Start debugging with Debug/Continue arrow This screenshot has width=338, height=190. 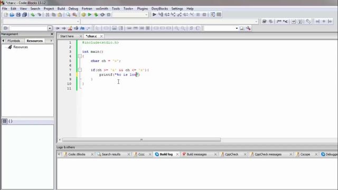pos(154,15)
